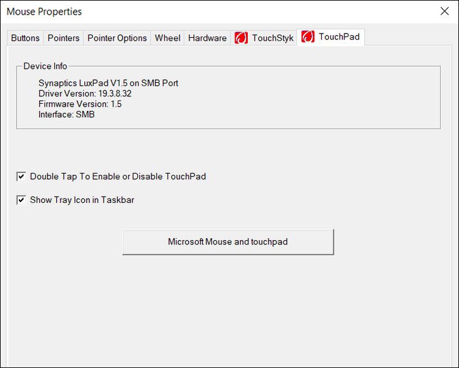Select the Pointer Options tab
The width and height of the screenshot is (459, 368).
click(x=117, y=38)
